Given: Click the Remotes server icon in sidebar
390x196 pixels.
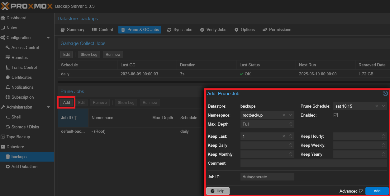Looking at the screenshot, I should (8, 58).
